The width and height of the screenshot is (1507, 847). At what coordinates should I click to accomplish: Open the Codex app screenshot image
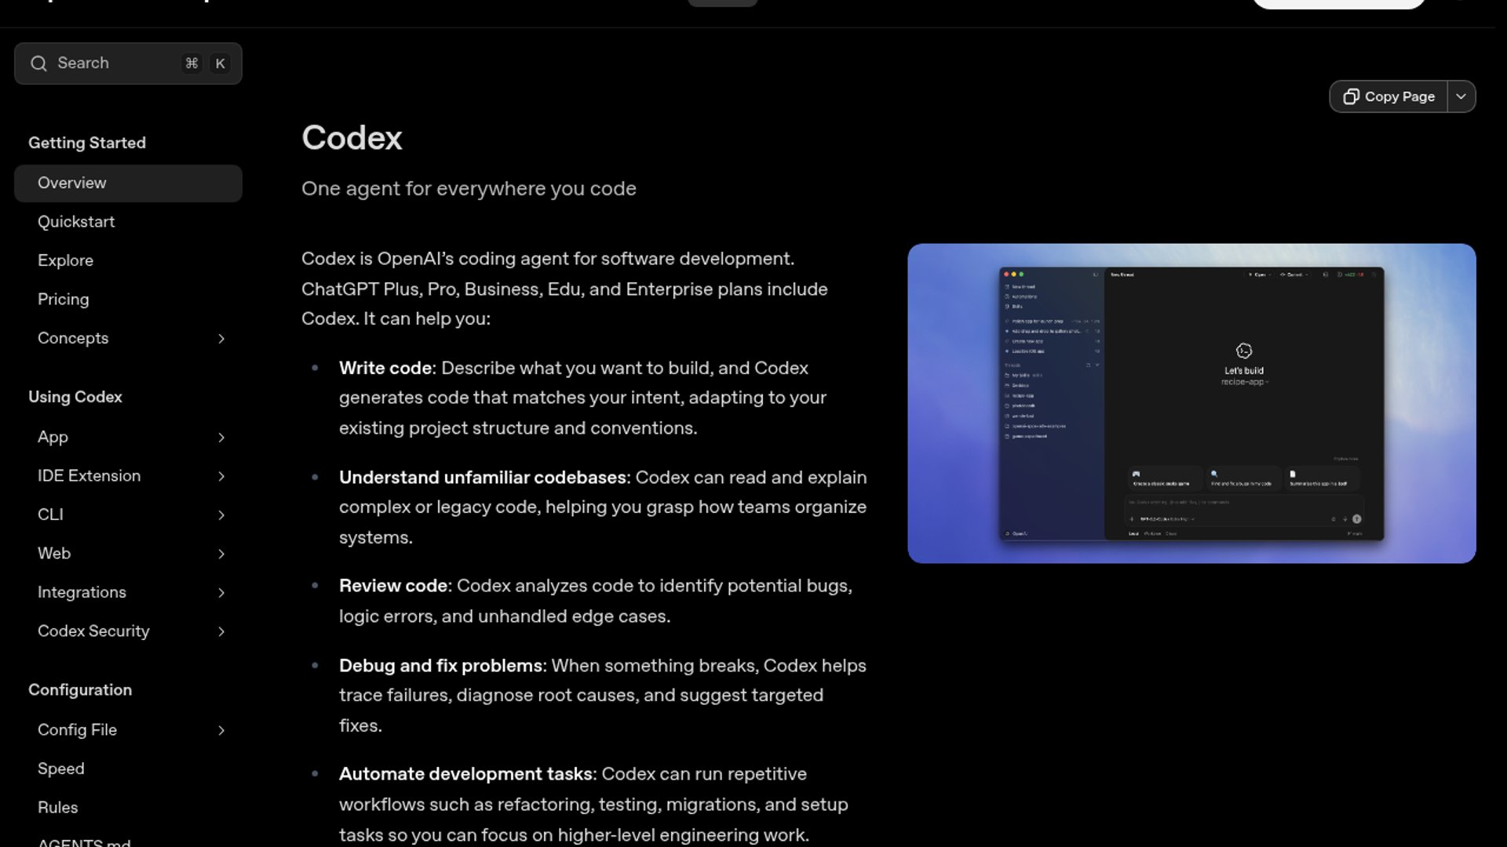[1191, 403]
